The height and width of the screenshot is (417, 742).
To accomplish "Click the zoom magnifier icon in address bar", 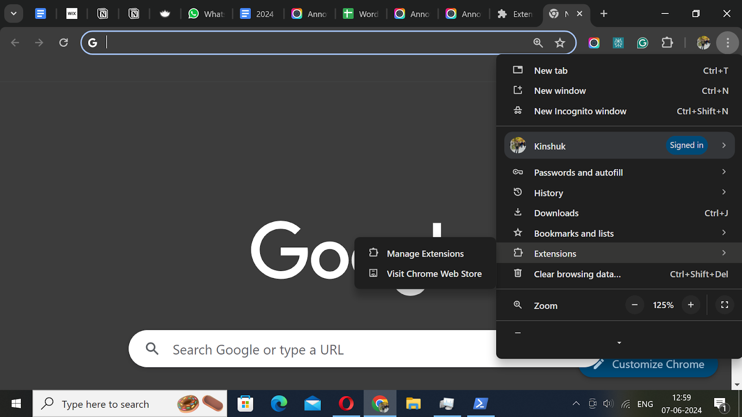I will tap(538, 43).
